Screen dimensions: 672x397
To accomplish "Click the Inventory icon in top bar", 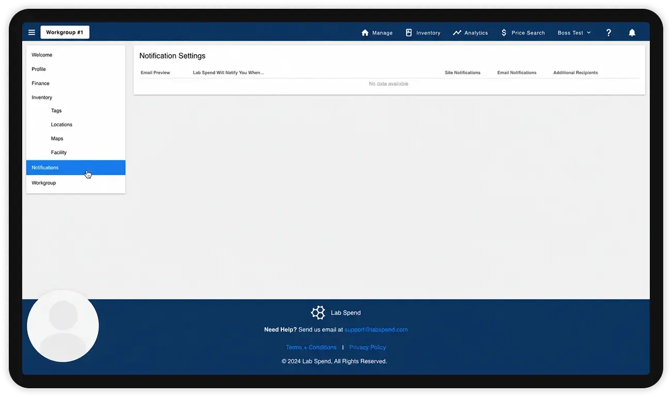I will [x=409, y=32].
